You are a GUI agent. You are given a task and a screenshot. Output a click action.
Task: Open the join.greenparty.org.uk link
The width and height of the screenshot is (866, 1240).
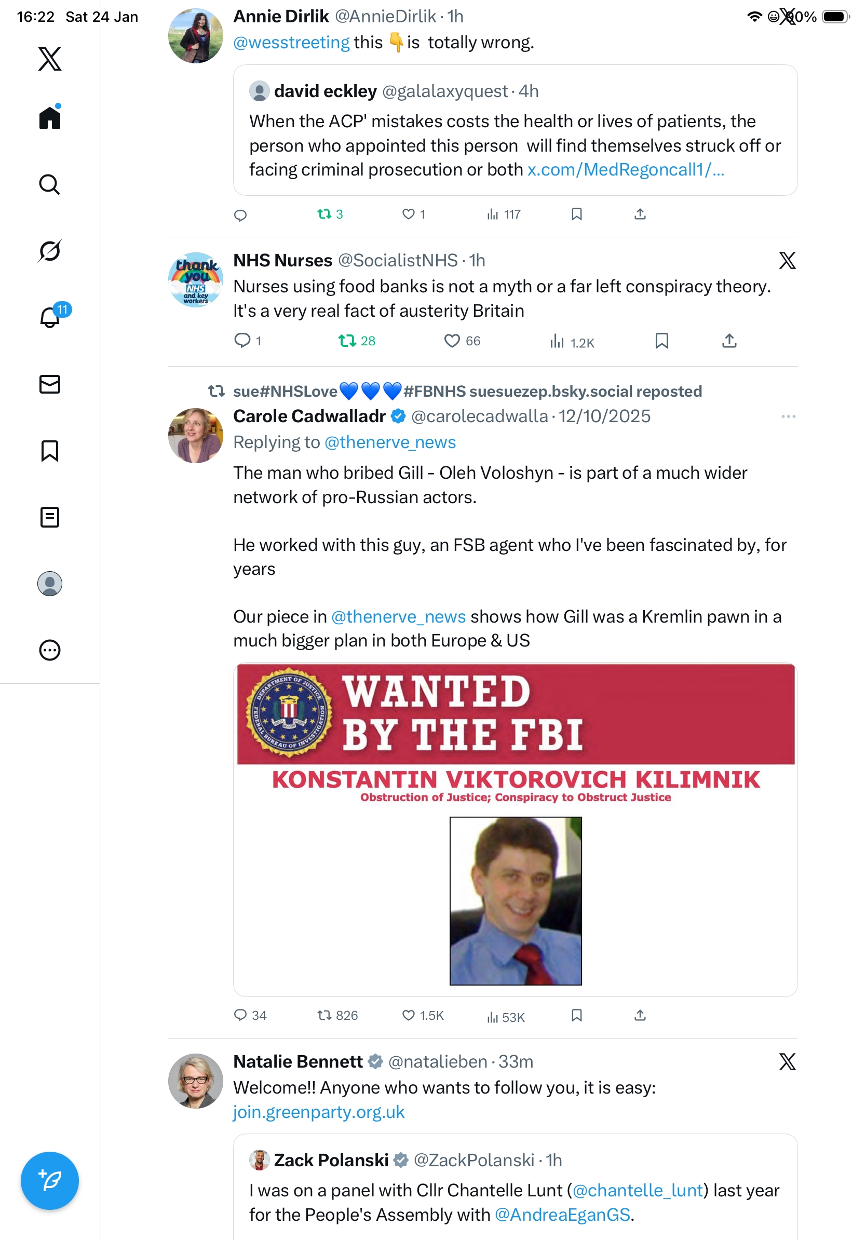(319, 1112)
